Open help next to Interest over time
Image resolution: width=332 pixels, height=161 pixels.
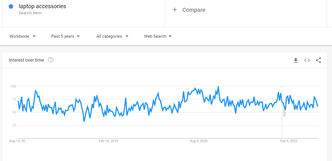(51, 60)
